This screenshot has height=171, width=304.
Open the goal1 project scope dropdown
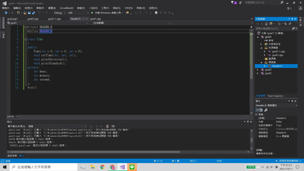pos(47,23)
